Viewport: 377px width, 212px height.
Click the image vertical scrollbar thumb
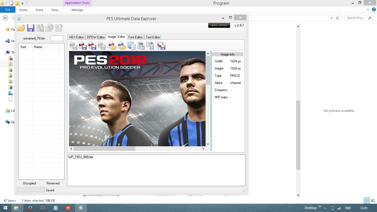[208, 70]
